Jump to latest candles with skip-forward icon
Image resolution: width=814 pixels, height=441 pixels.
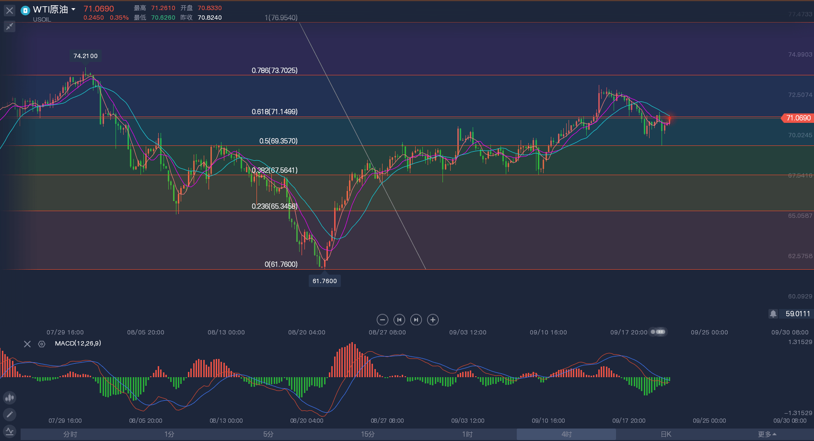coord(416,320)
